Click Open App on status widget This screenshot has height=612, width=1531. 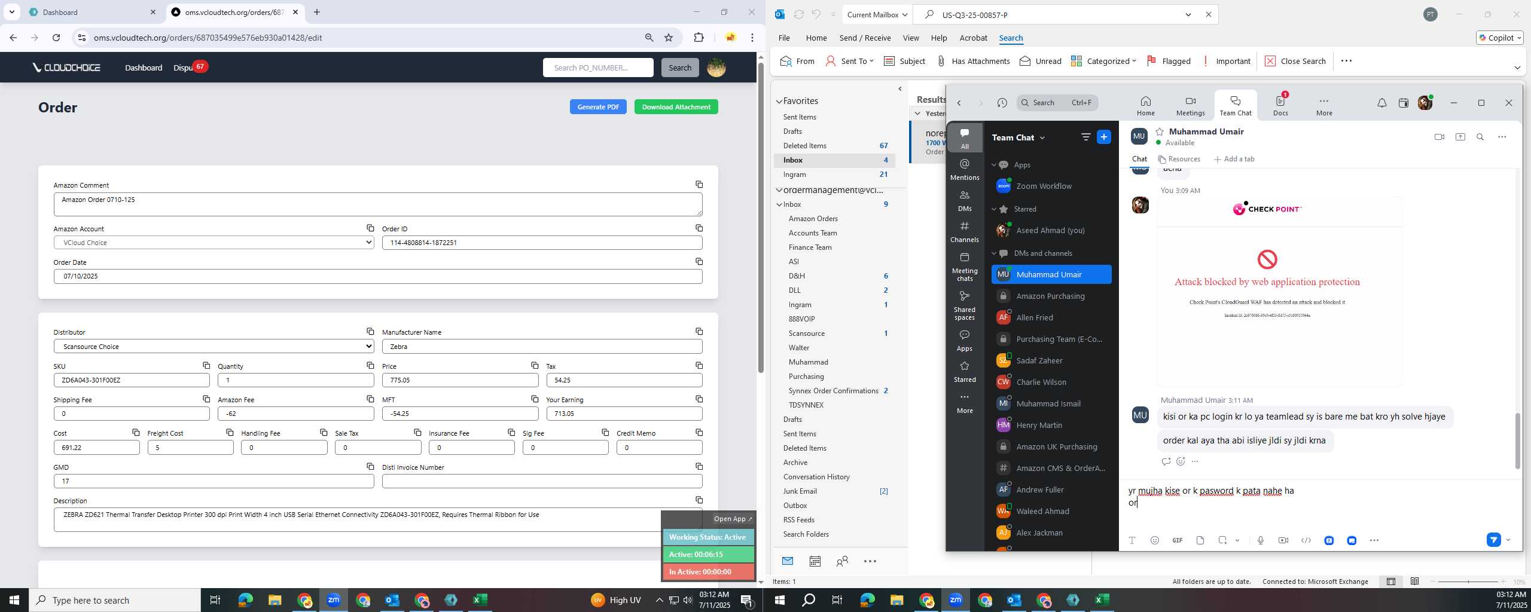pos(733,519)
